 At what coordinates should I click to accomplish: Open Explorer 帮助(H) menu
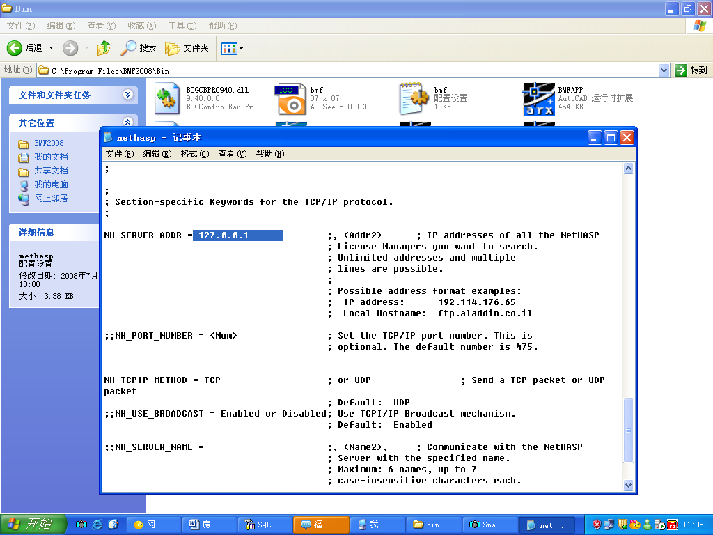coord(223,26)
